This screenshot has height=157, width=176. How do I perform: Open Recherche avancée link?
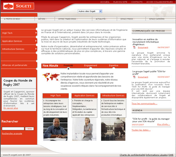coord(12,134)
